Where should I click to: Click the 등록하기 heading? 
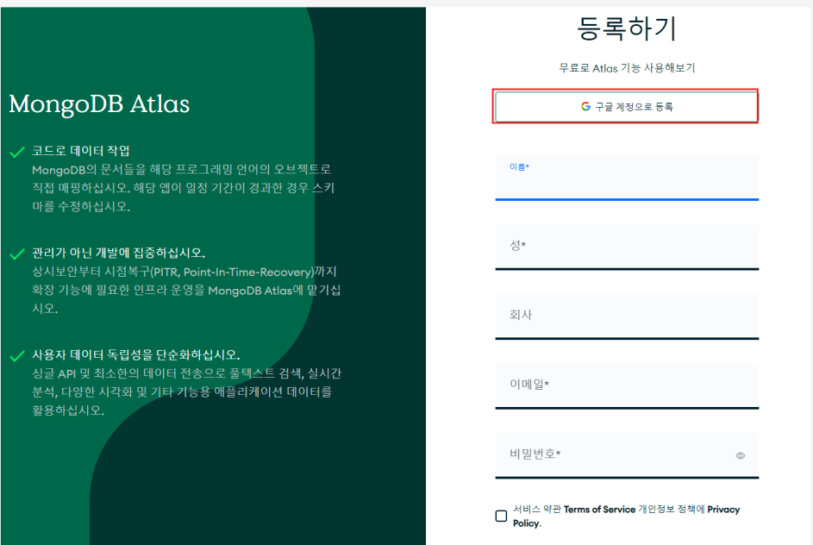[x=627, y=28]
